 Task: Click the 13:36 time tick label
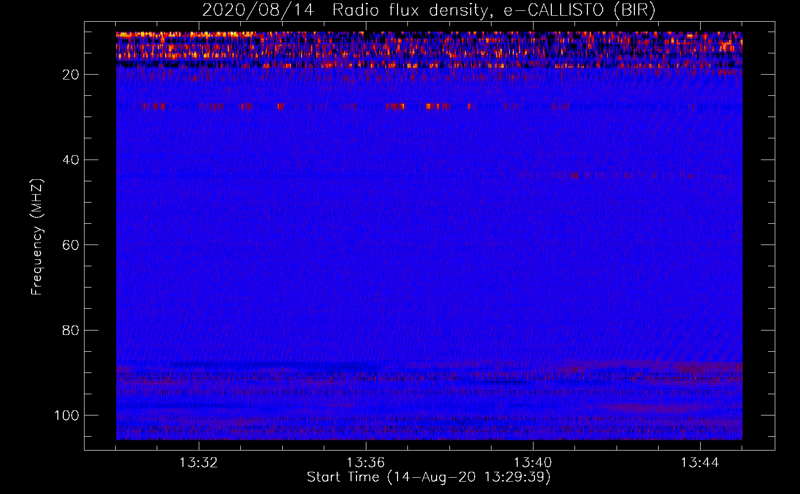(x=365, y=463)
